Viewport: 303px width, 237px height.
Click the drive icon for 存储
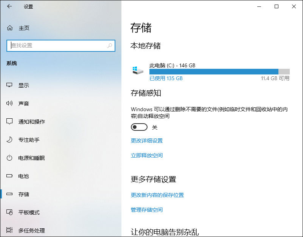(9, 194)
